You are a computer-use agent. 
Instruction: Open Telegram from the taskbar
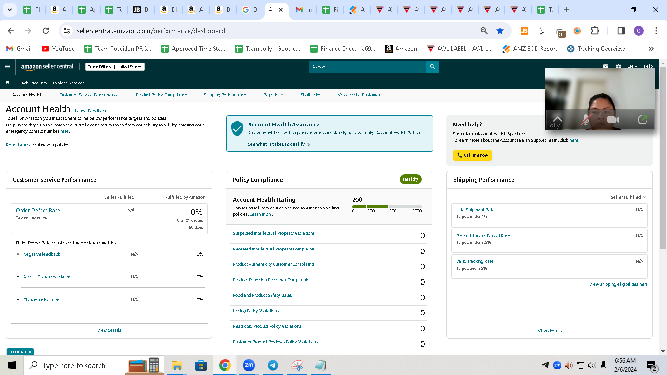click(x=273, y=365)
